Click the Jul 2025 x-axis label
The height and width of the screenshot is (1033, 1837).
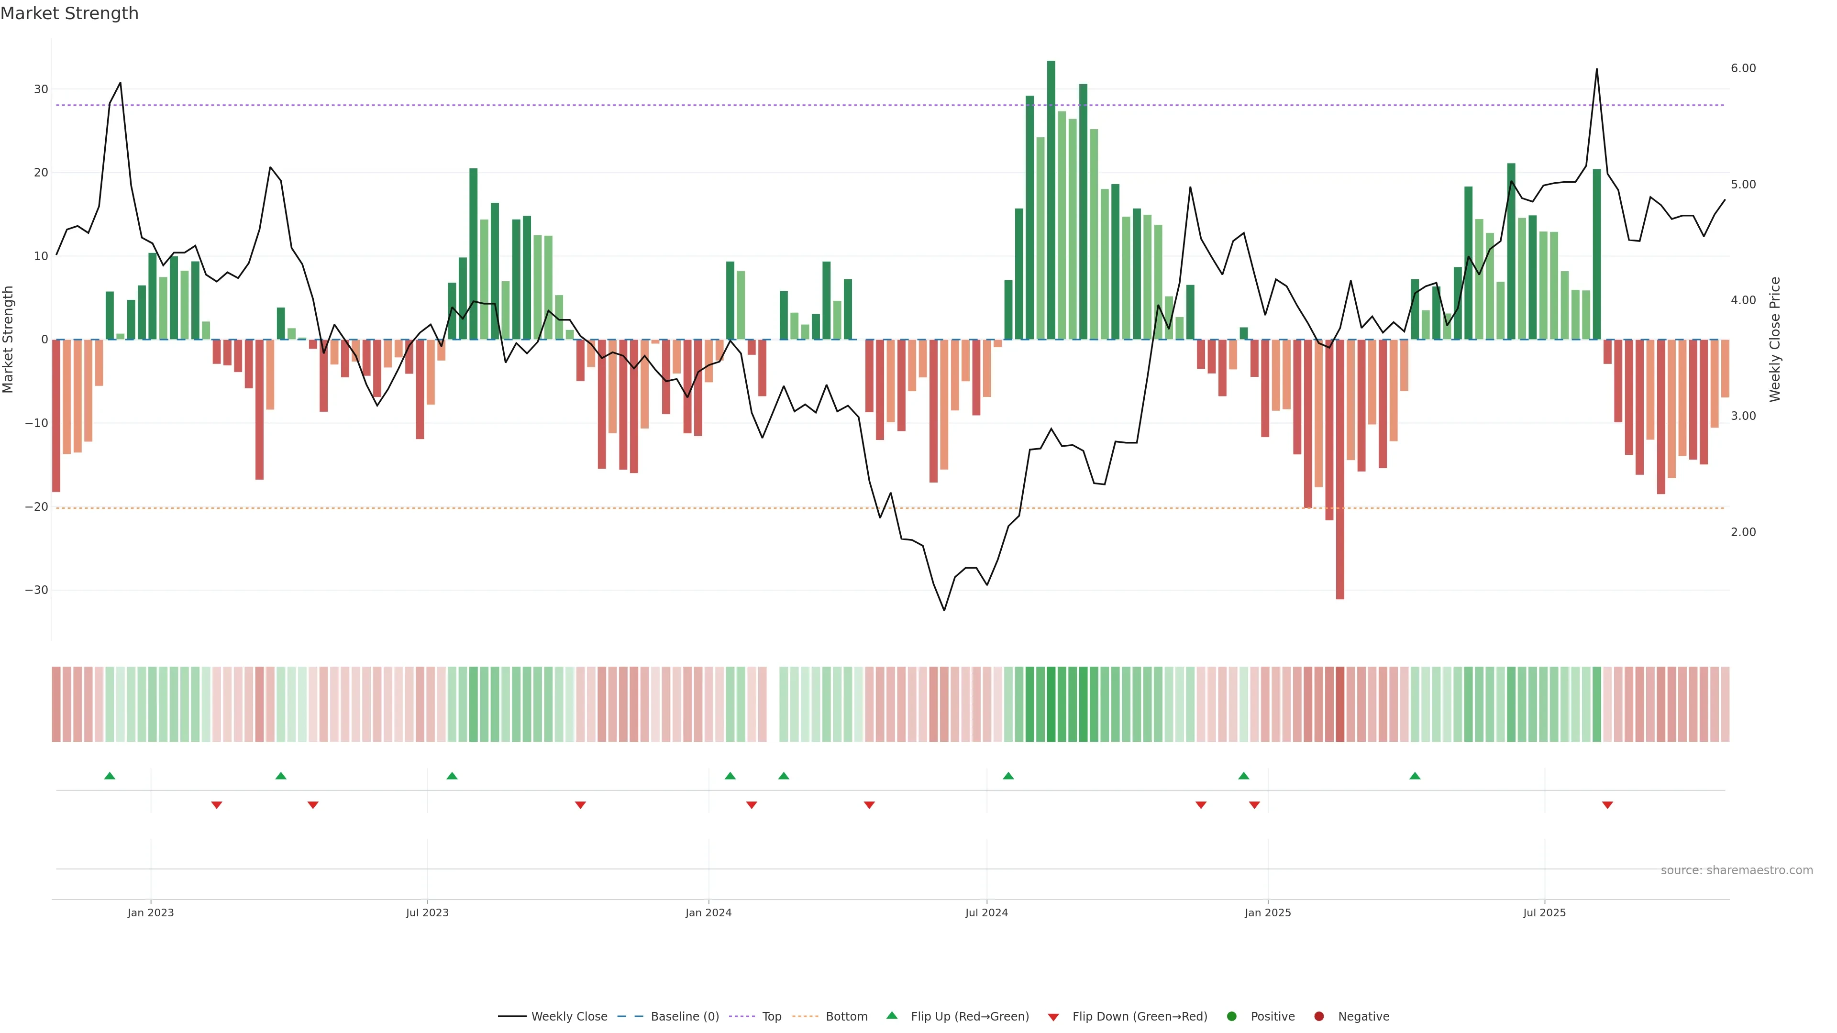pyautogui.click(x=1544, y=912)
